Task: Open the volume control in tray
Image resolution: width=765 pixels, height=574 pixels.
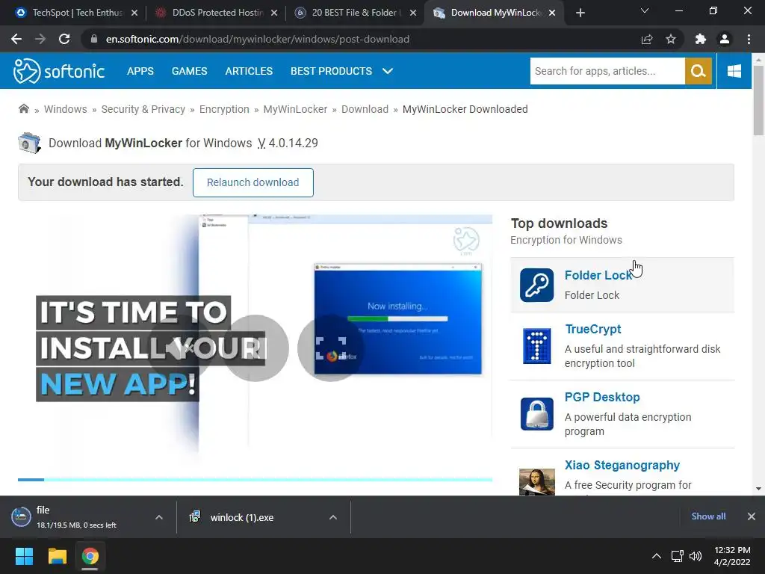Action: pyautogui.click(x=696, y=556)
